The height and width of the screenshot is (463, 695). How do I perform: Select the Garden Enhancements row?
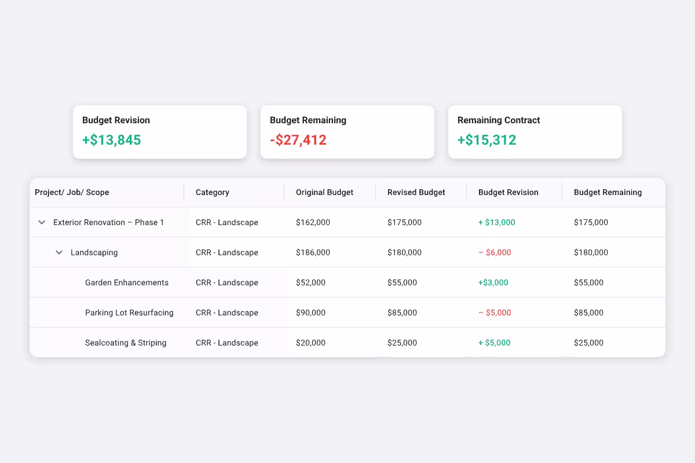(127, 282)
